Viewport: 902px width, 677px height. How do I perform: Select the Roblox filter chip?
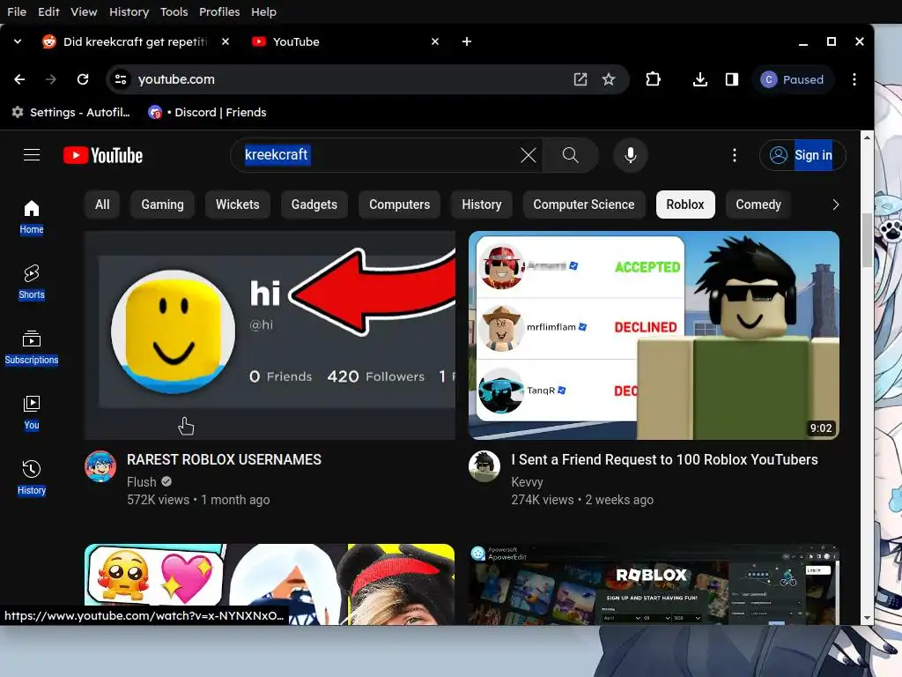coord(685,205)
